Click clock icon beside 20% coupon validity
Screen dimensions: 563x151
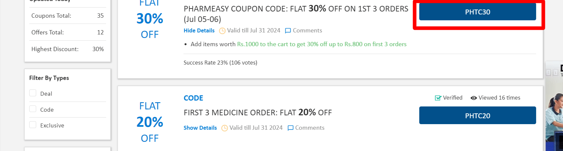(x=225, y=128)
